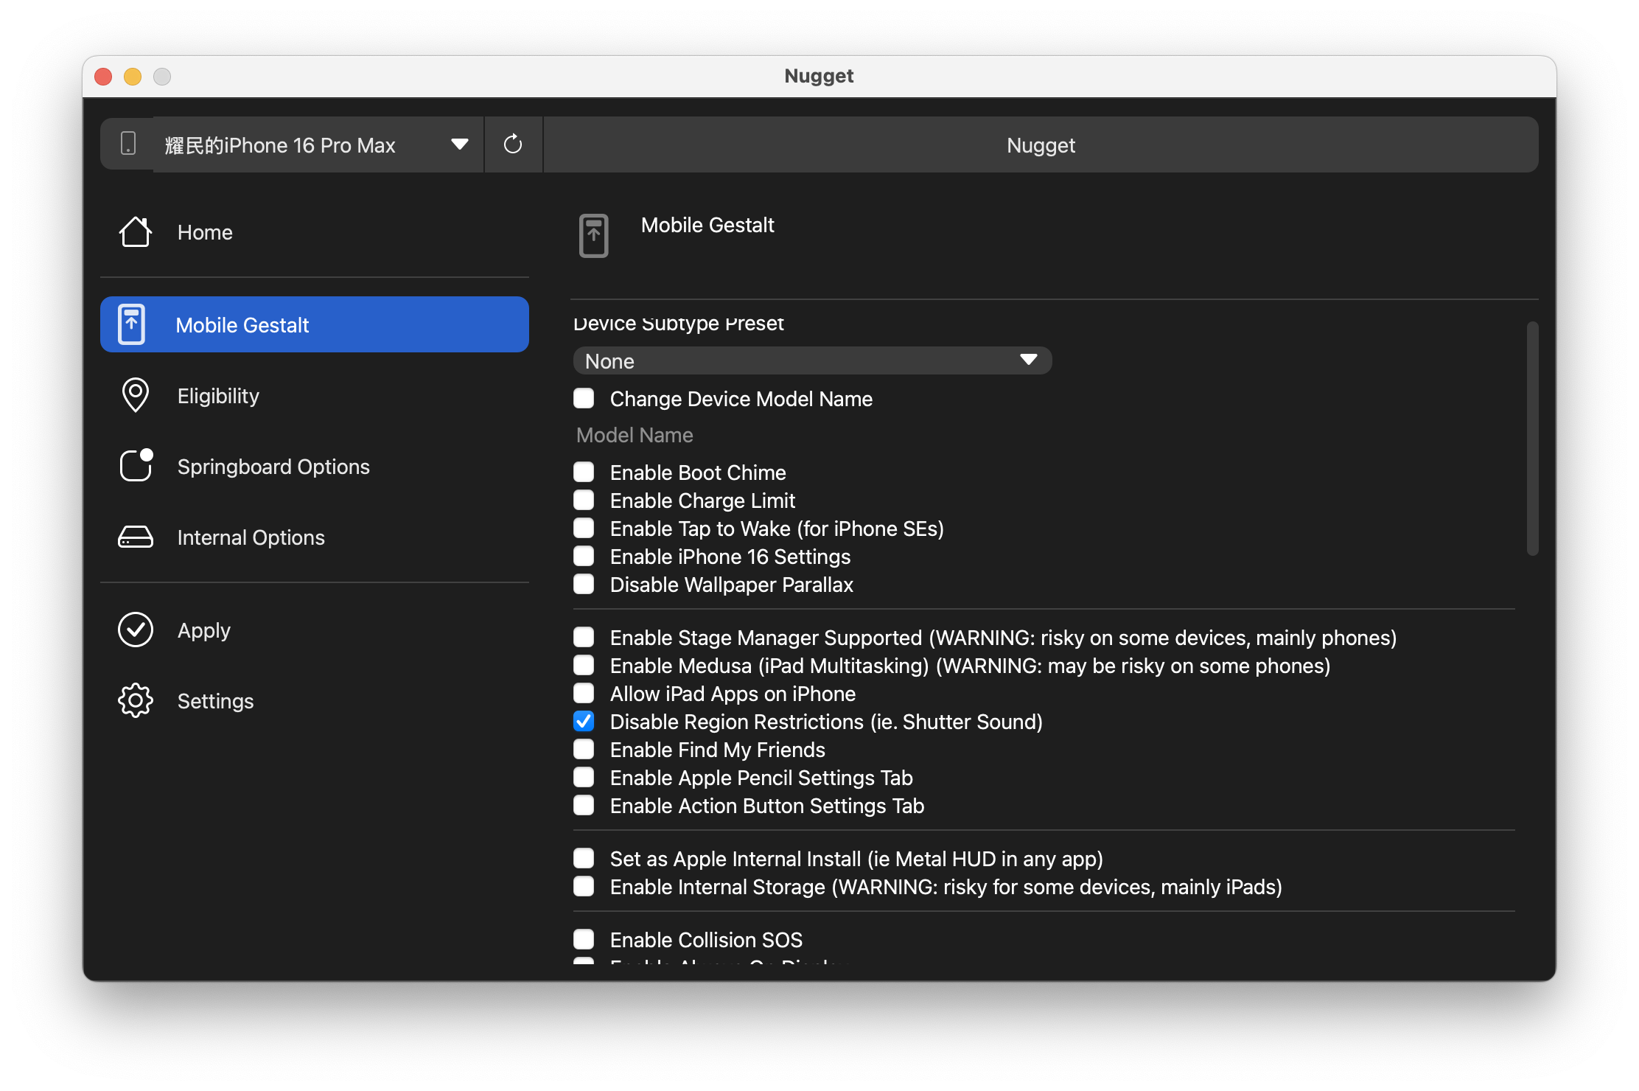This screenshot has height=1091, width=1639.
Task: Click the Settings gear icon
Action: pos(136,700)
